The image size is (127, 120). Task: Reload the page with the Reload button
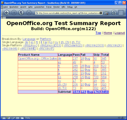[x=21, y=13]
